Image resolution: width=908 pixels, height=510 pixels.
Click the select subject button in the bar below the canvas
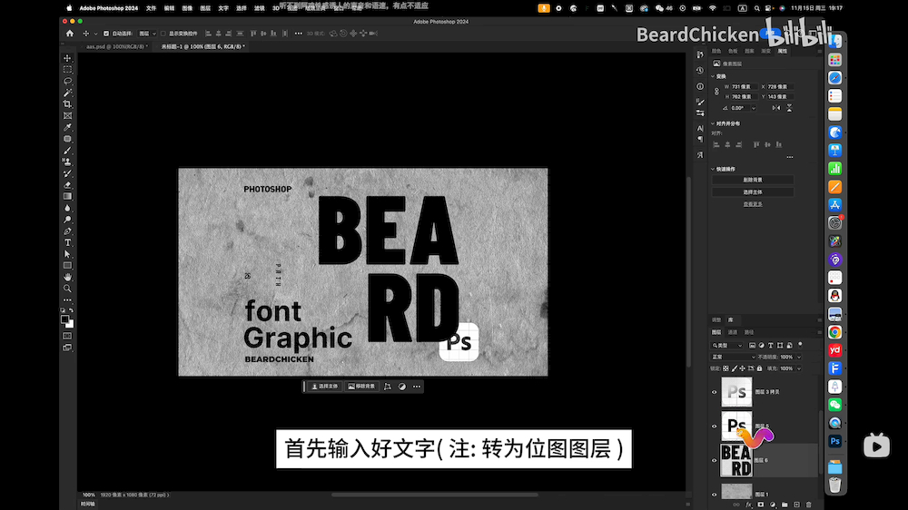point(325,386)
